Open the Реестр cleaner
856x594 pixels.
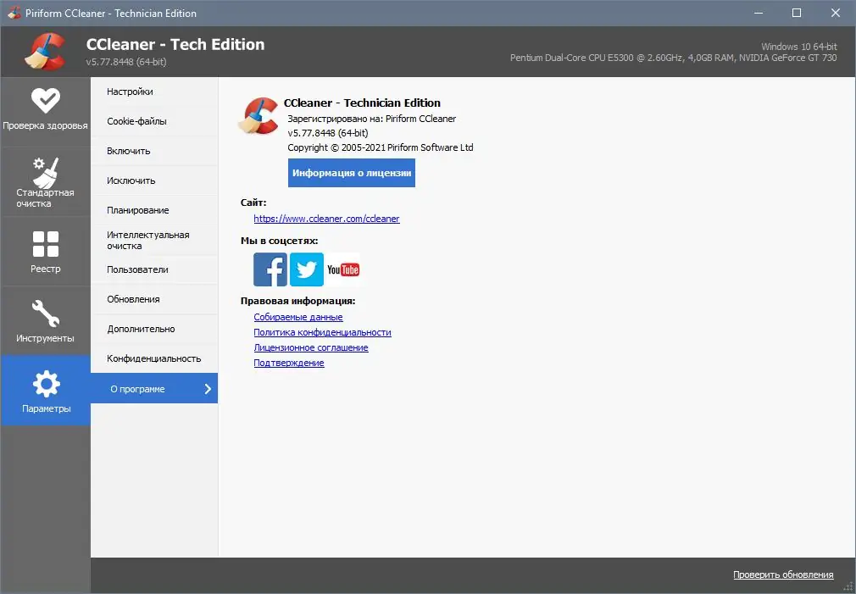click(45, 251)
